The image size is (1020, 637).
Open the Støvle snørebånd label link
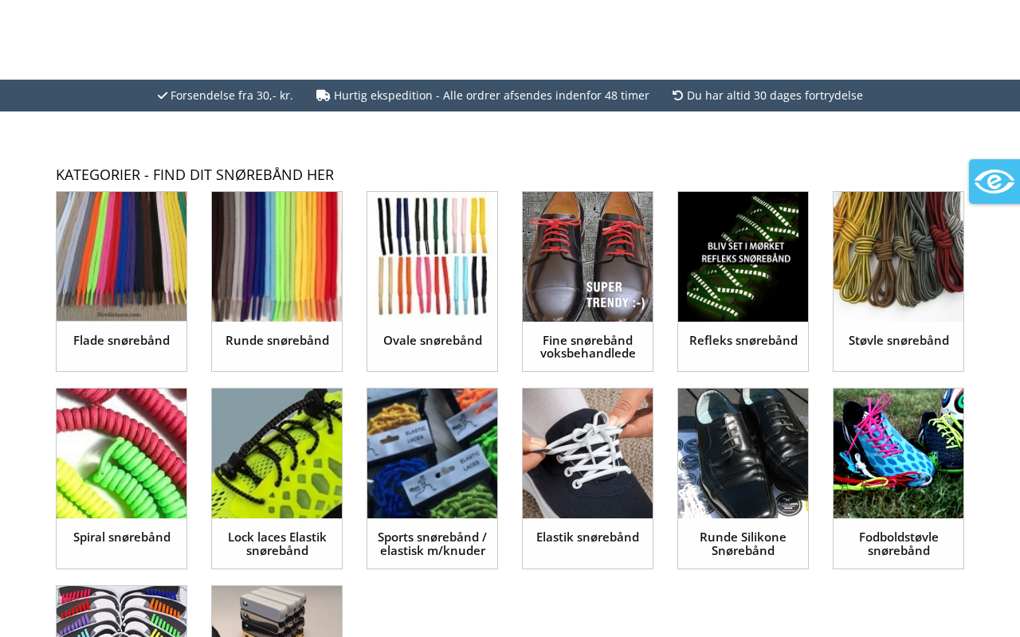coord(898,341)
